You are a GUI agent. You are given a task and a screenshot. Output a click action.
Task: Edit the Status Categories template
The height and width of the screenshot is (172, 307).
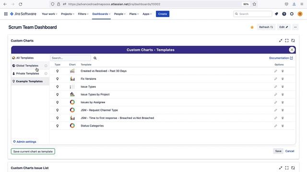[275, 126]
